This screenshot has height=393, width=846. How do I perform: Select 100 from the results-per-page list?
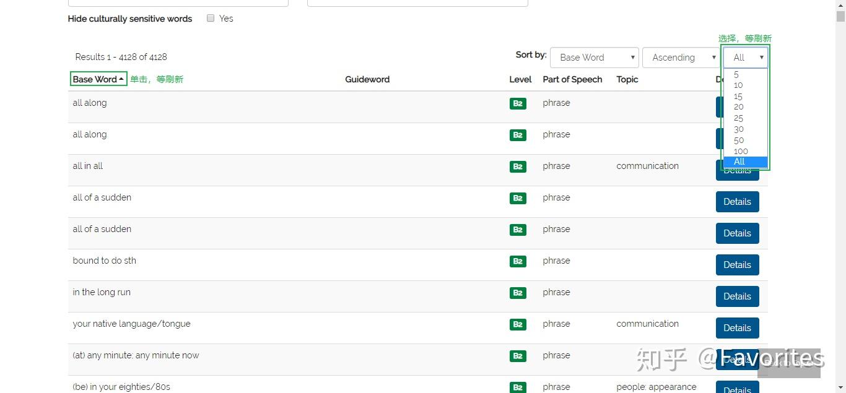[741, 151]
